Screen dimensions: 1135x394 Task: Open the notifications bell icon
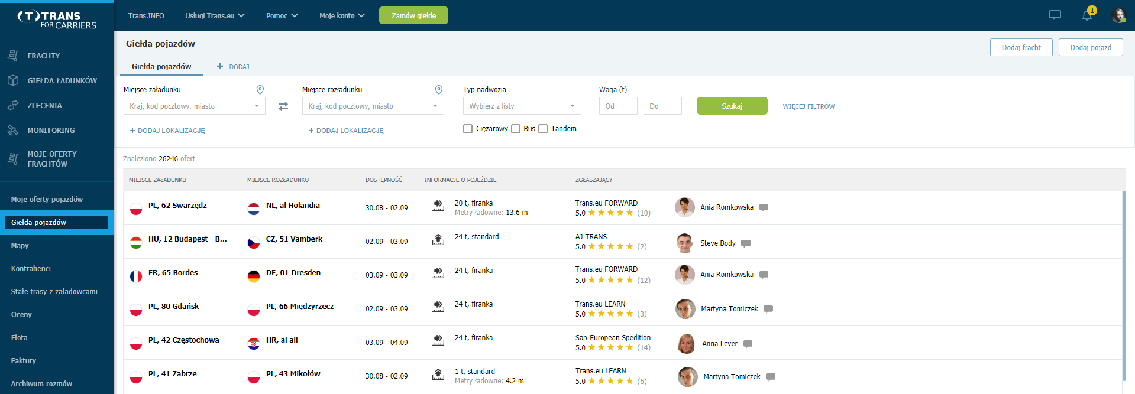1087,15
